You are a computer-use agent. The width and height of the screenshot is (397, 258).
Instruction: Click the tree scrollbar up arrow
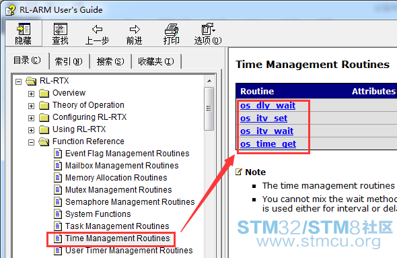point(209,81)
